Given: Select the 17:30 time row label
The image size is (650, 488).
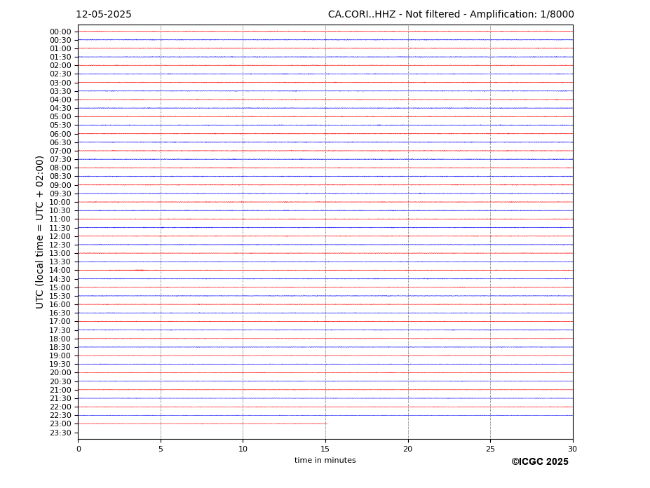Looking at the screenshot, I should coord(60,330).
